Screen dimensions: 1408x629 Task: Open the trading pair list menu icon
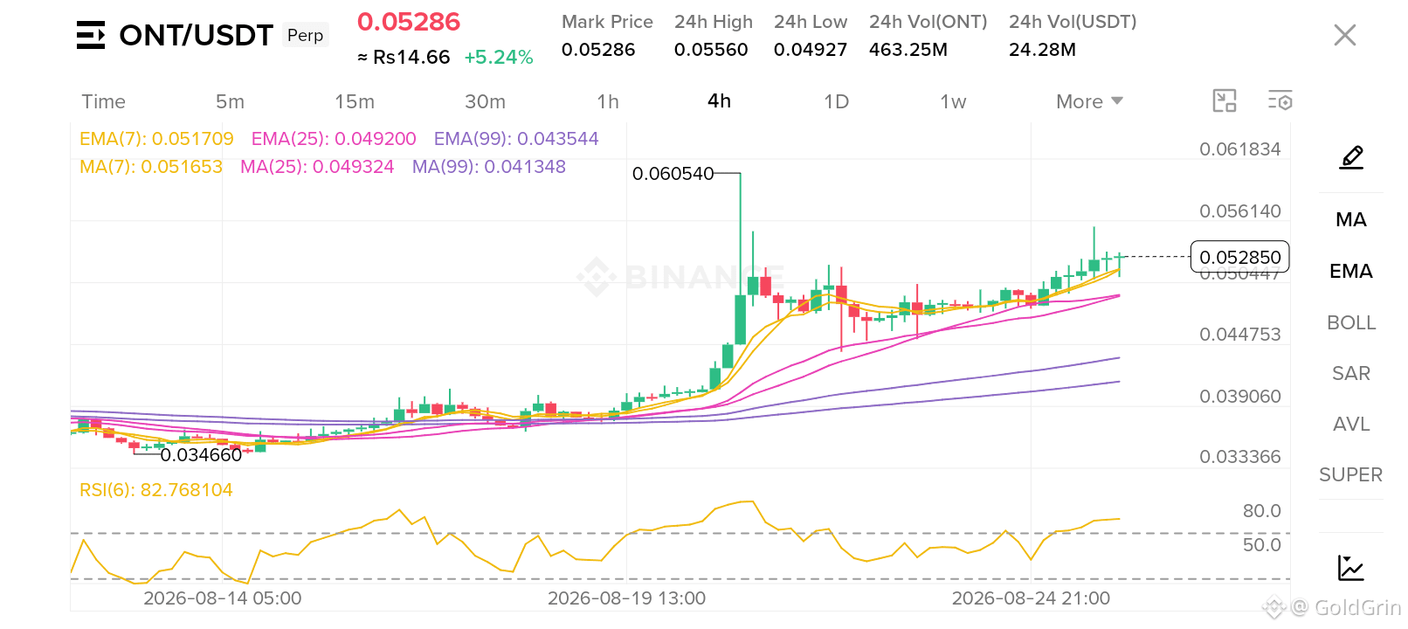(91, 35)
